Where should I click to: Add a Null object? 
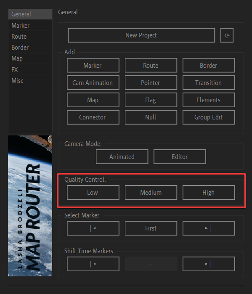pyautogui.click(x=151, y=117)
